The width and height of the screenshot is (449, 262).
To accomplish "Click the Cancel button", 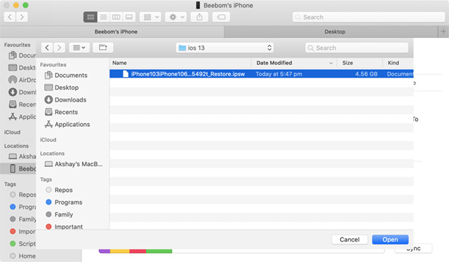I will 349,240.
